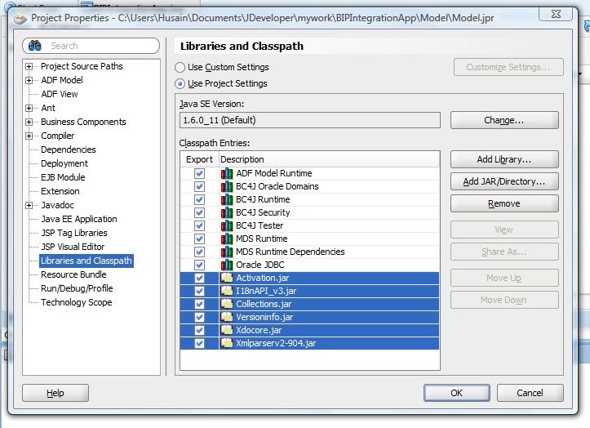Viewport: 590px width, 428px height.
Task: Toggle Export checkbox for BC4J Security
Action: click(199, 212)
